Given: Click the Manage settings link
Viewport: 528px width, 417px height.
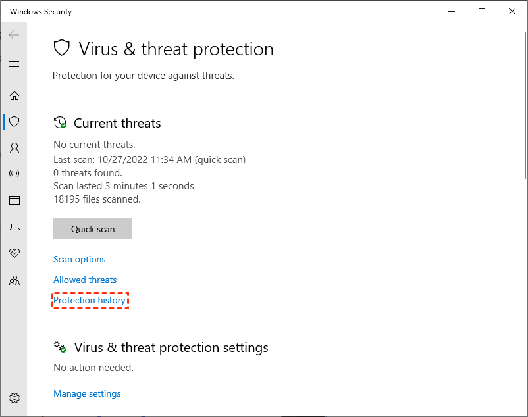Looking at the screenshot, I should (87, 393).
